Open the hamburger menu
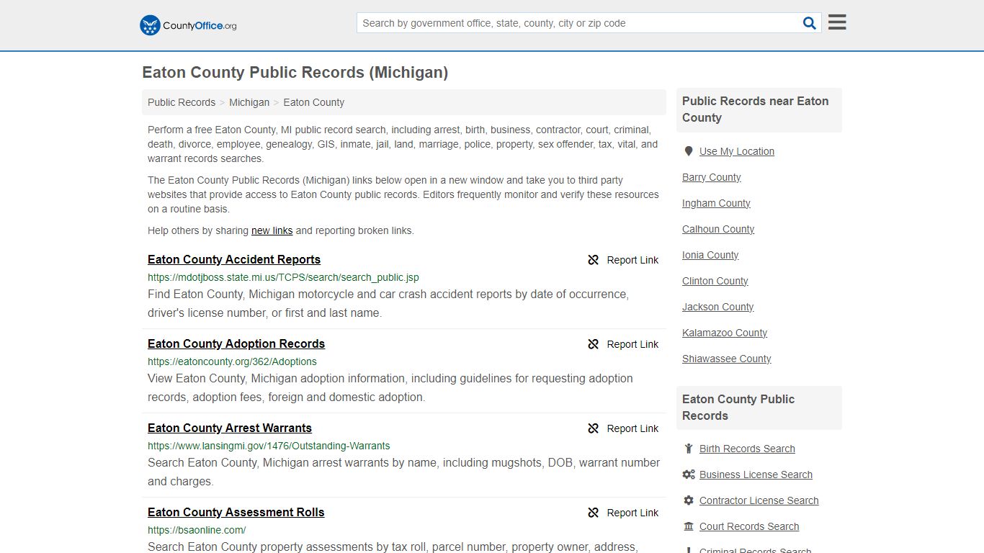Image resolution: width=984 pixels, height=553 pixels. (837, 22)
